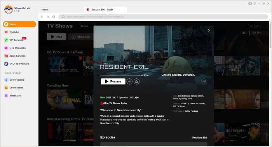This screenshot has height=147, width=272.
Task: Click the US TV Shows genre link
Action: coord(179,106)
